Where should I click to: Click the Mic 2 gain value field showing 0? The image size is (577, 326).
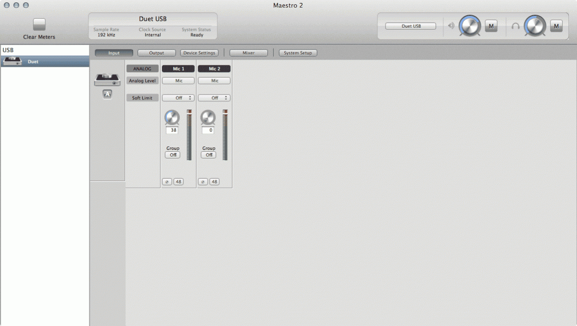(208, 130)
